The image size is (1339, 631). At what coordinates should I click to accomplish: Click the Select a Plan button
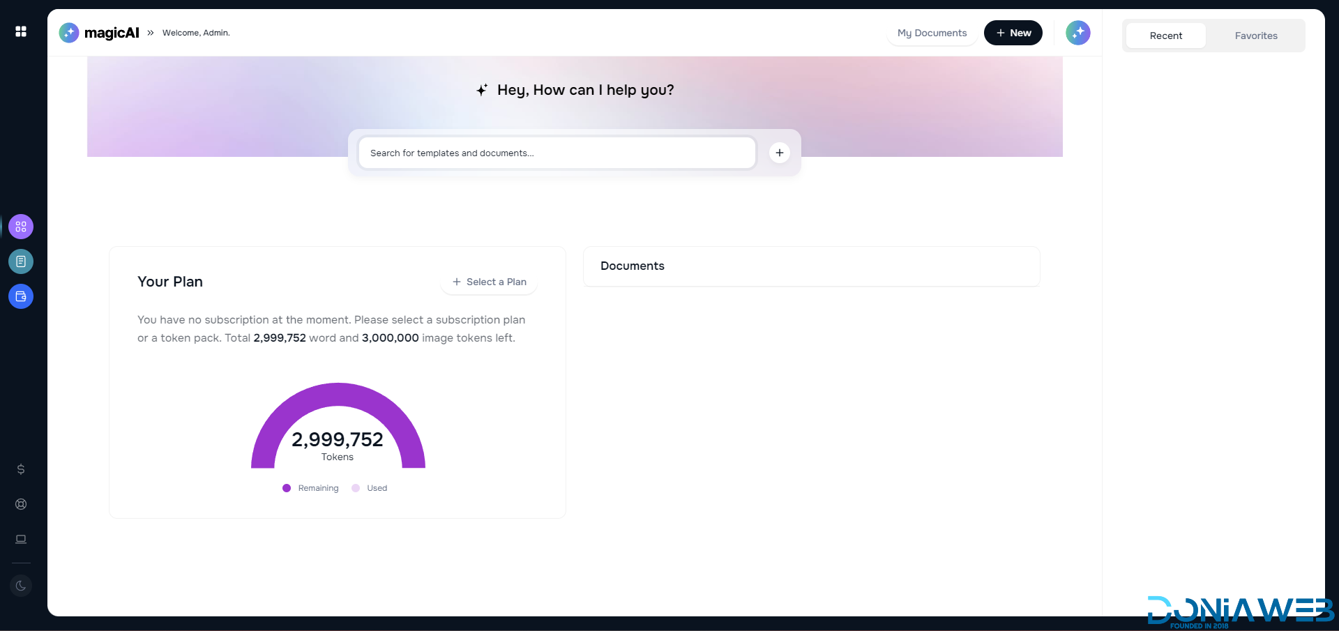(x=489, y=282)
